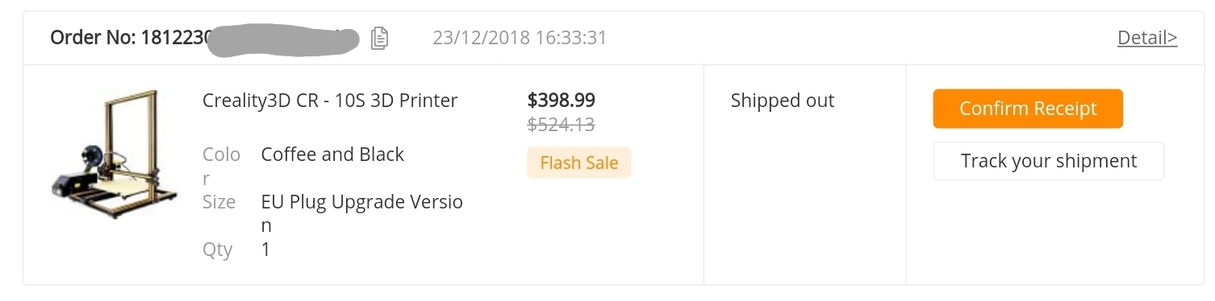Screen dimensions: 1215x301
Task: Click the Qty attribute label
Action: [x=217, y=250]
